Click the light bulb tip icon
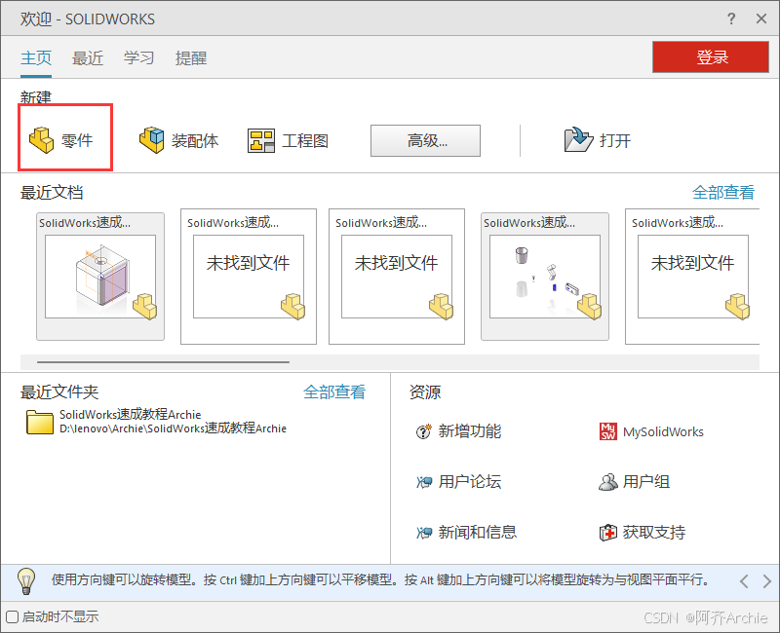 [x=26, y=580]
